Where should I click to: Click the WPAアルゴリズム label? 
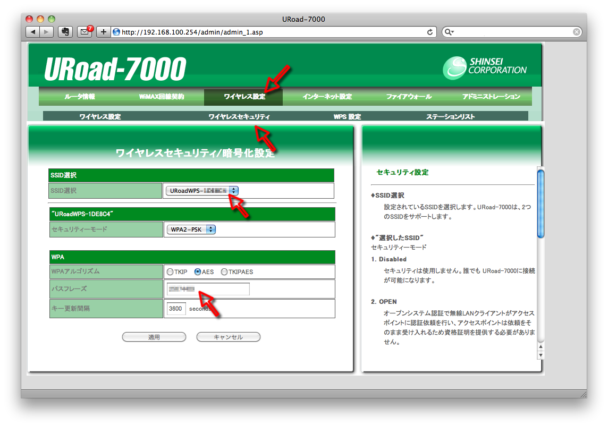click(75, 271)
